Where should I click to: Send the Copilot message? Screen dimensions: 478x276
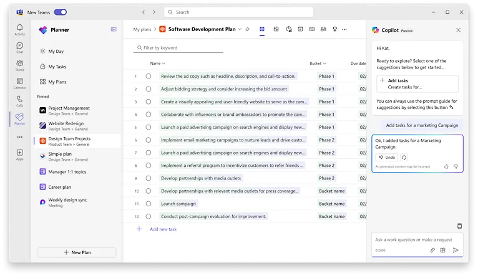pyautogui.click(x=456, y=250)
